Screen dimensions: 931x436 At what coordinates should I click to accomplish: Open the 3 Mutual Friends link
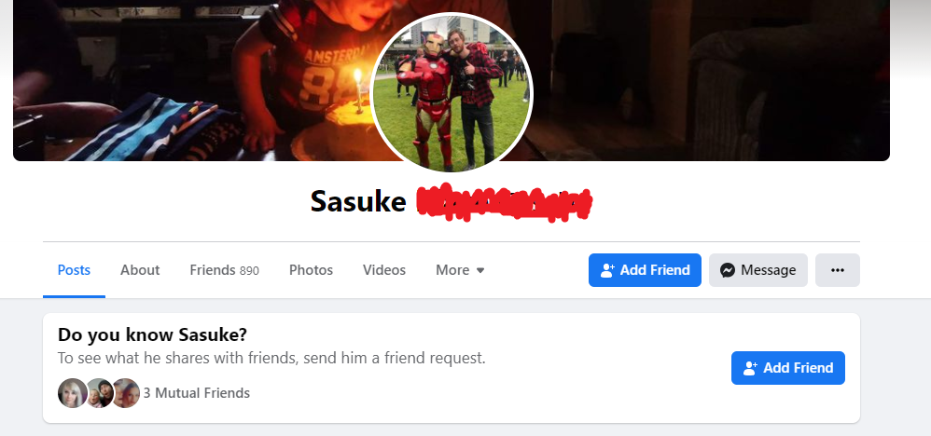tap(197, 393)
